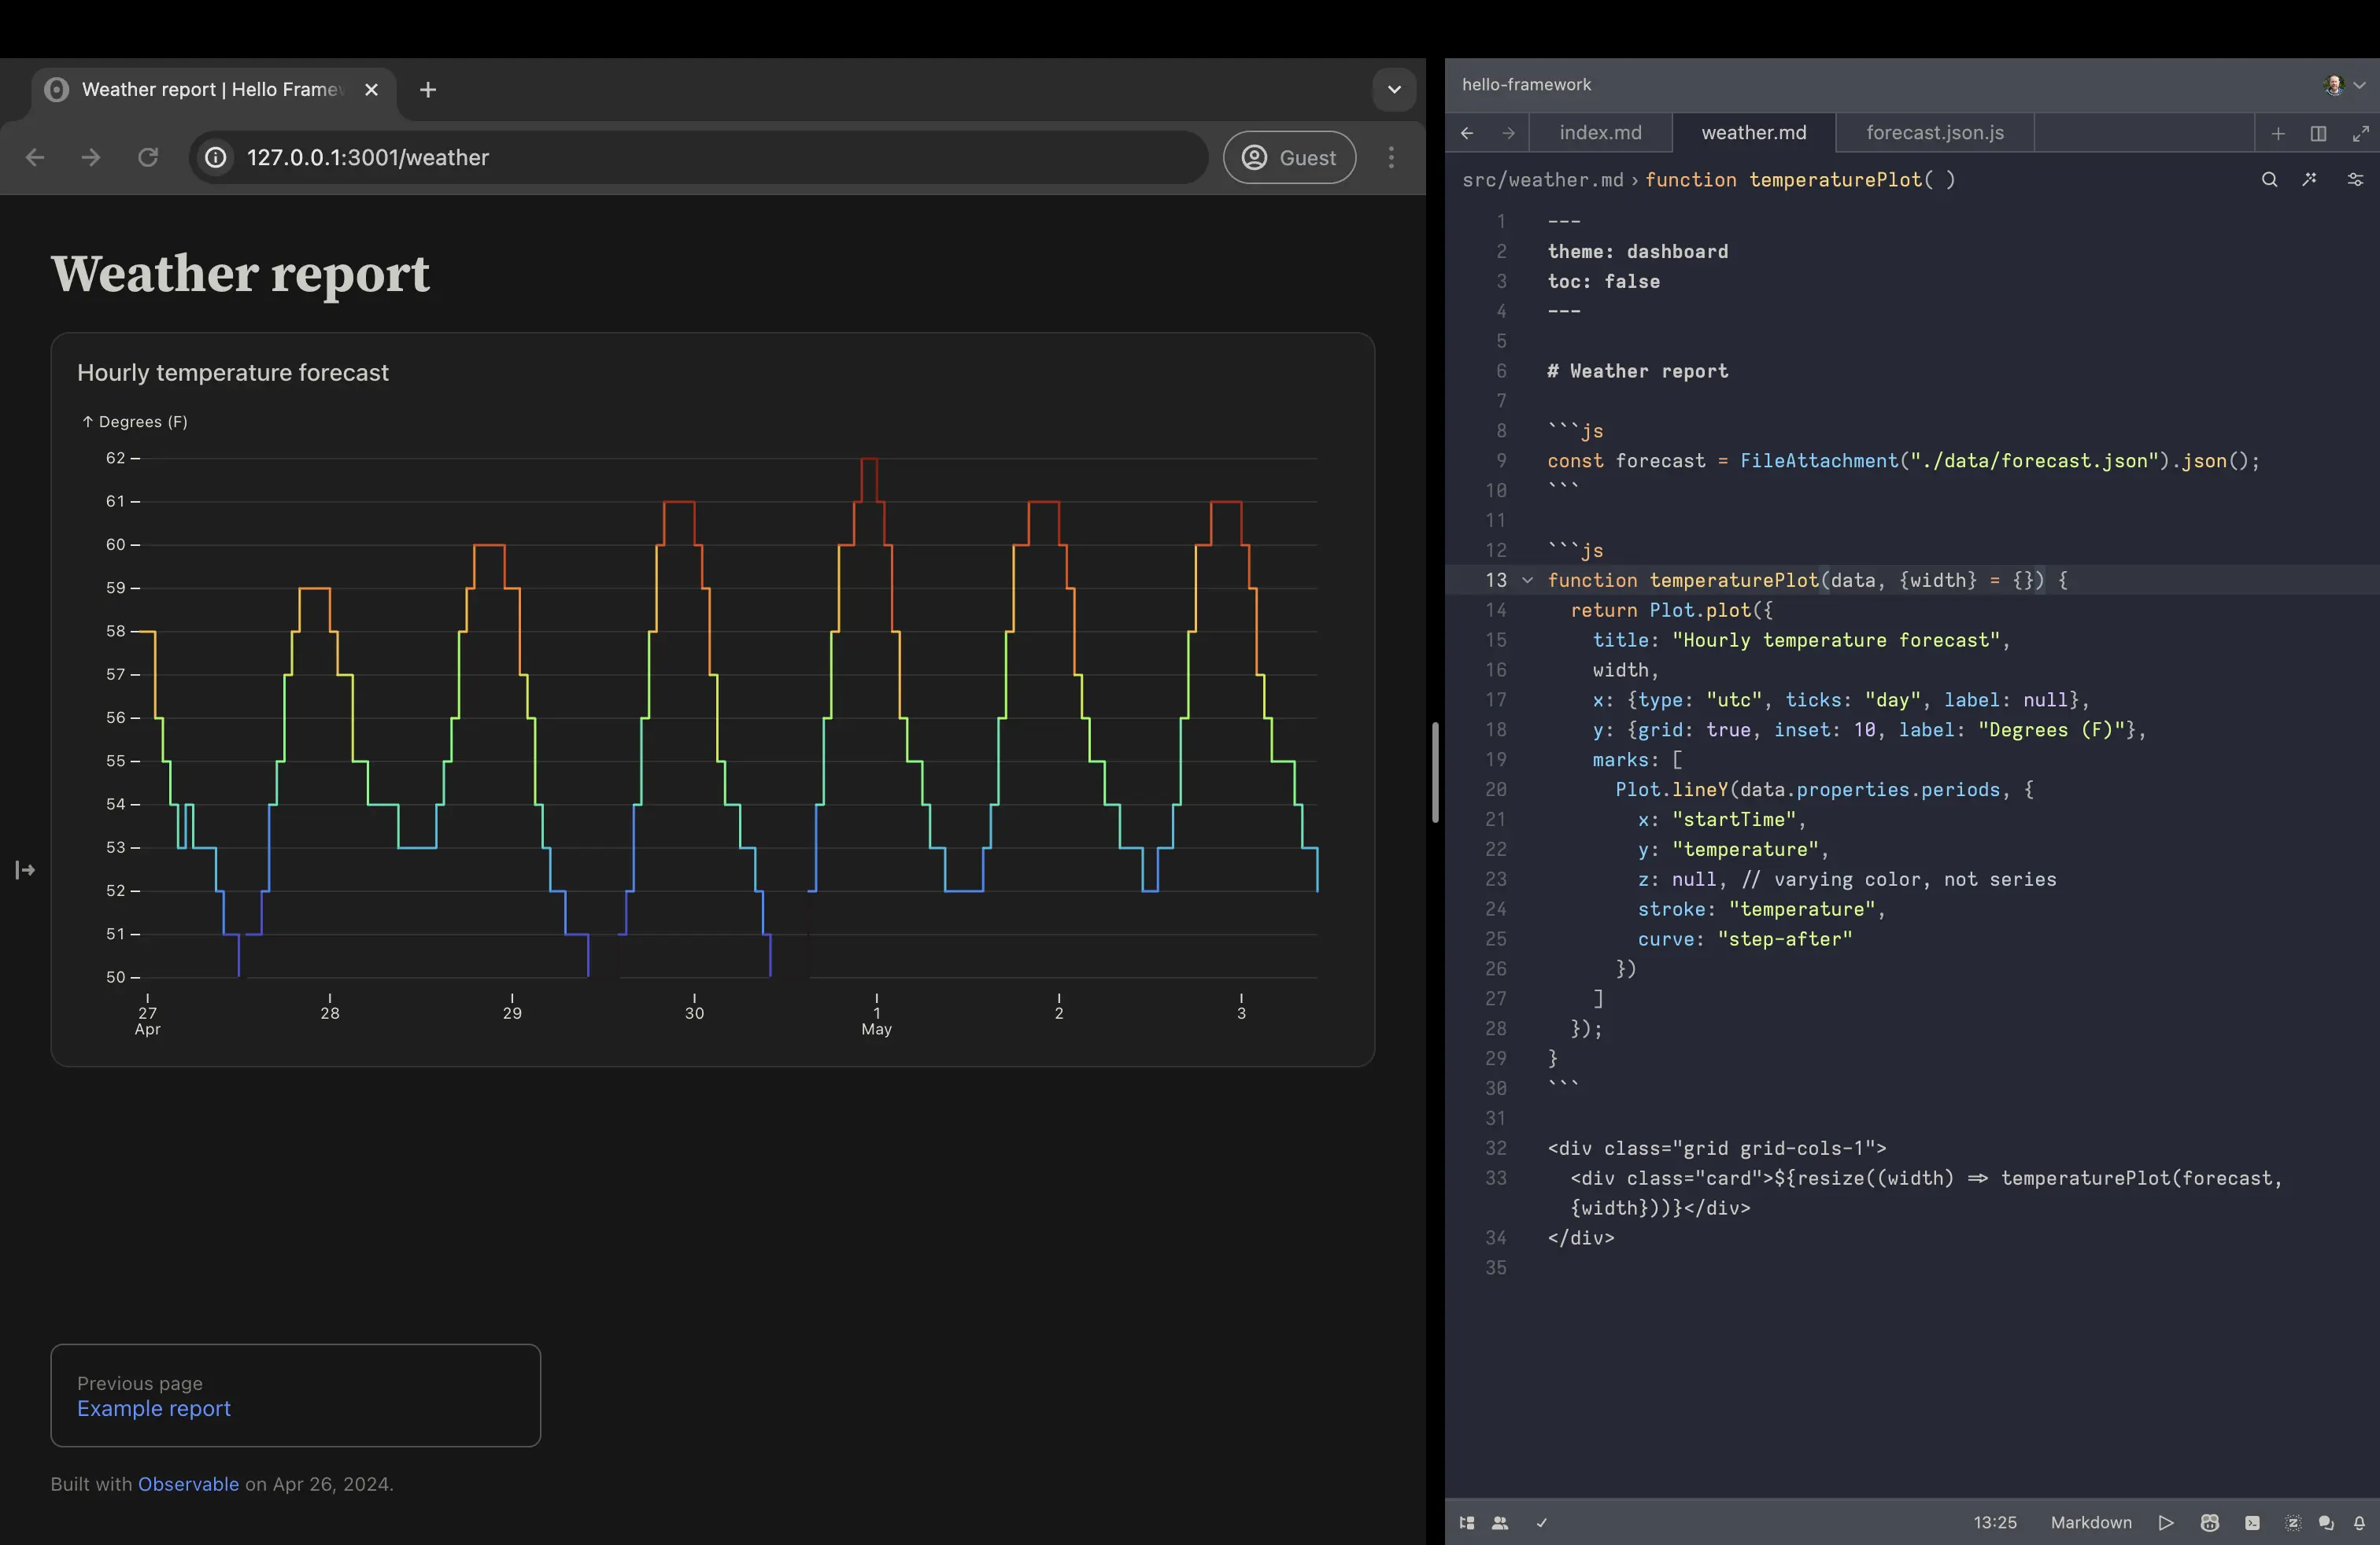Image resolution: width=2380 pixels, height=1545 pixels.
Task: Open buffer search with magnifier icon
Action: pyautogui.click(x=2269, y=180)
